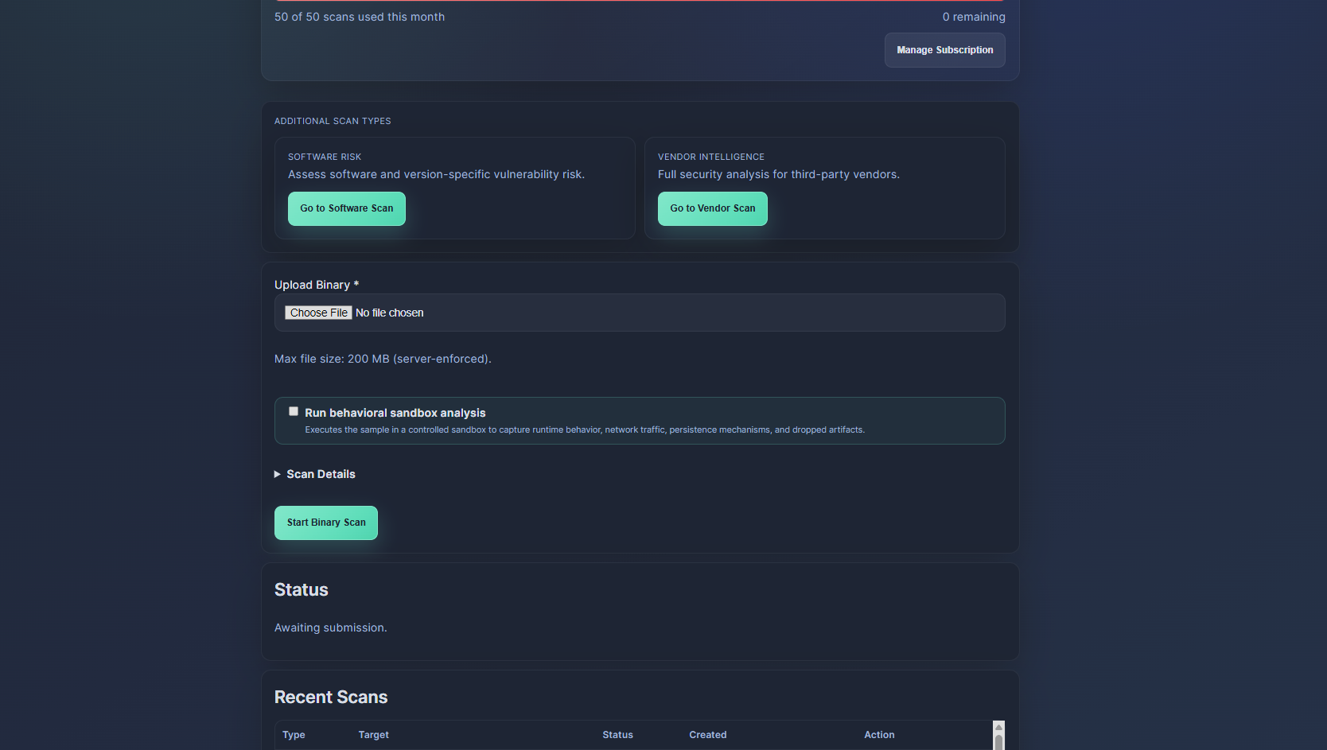Image resolution: width=1327 pixels, height=750 pixels.
Task: Open the Manage Subscription page
Action: (944, 50)
